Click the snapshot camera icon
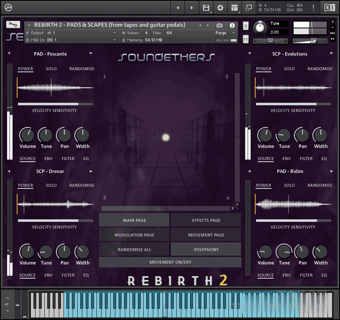Viewport: 340px width, 320px height. [x=219, y=24]
